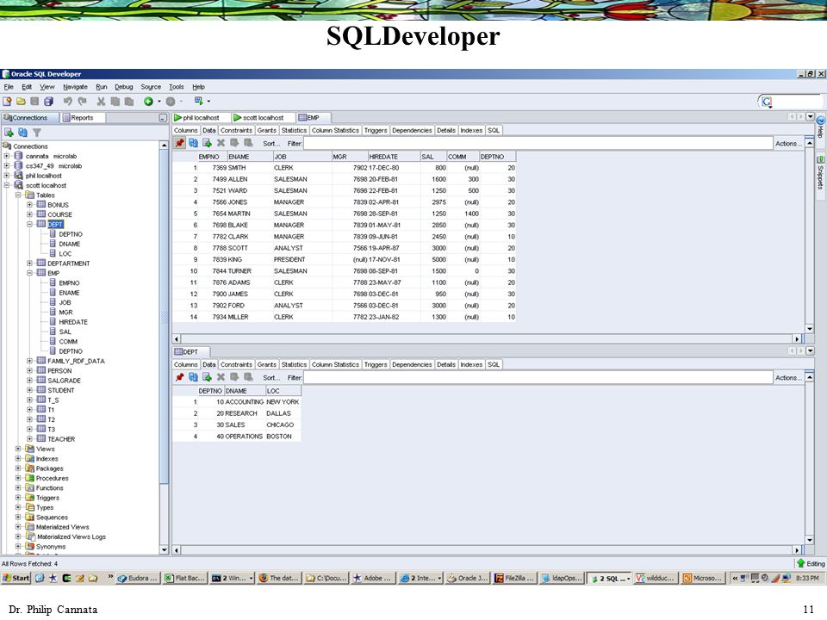Click Actions... button in DEPT pane

[788, 377]
